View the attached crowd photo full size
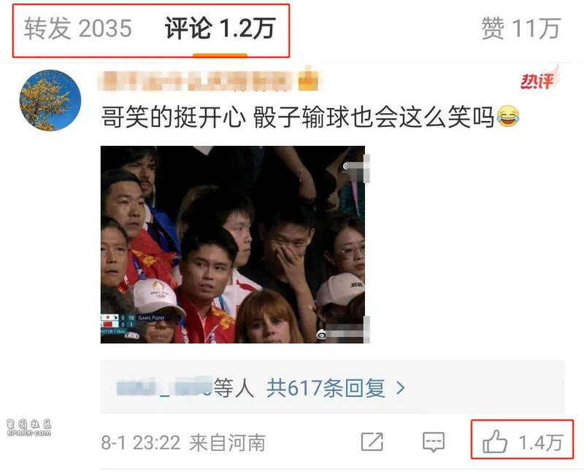Image resolution: width=584 pixels, height=472 pixels. click(x=233, y=244)
